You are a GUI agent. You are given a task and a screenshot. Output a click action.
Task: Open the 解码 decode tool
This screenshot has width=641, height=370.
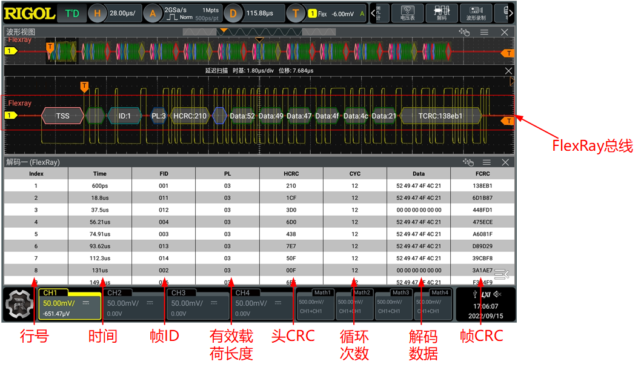pos(442,13)
